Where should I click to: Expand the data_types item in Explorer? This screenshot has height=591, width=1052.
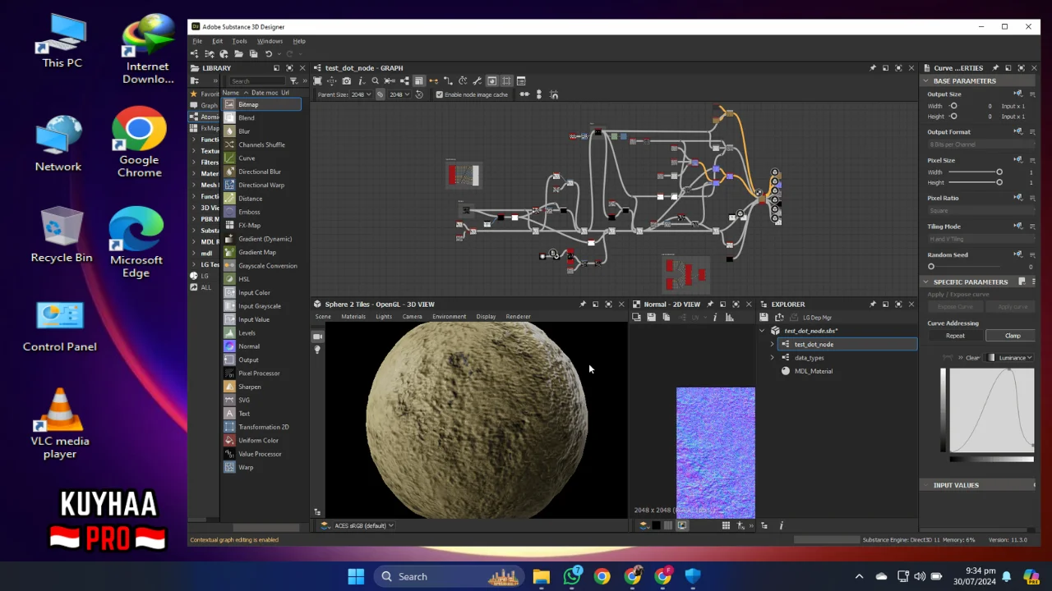[x=772, y=358]
